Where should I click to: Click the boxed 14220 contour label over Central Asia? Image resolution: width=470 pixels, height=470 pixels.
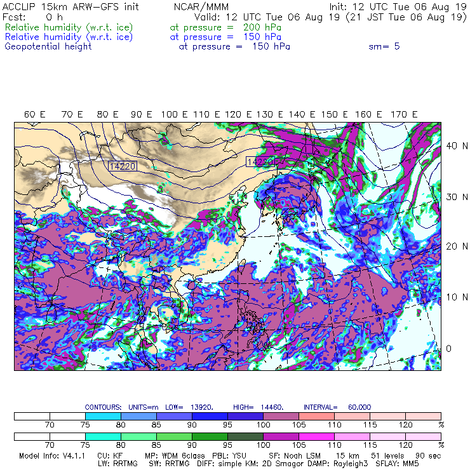pos(123,166)
